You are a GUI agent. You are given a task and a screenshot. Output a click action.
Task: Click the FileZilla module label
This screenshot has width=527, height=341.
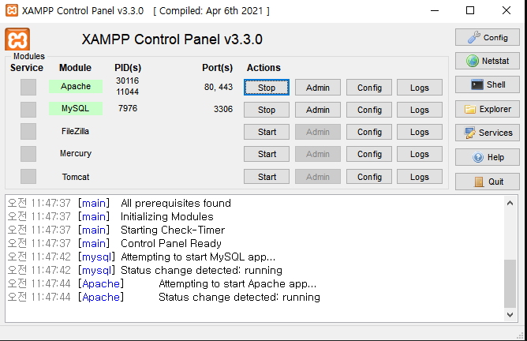click(x=75, y=131)
